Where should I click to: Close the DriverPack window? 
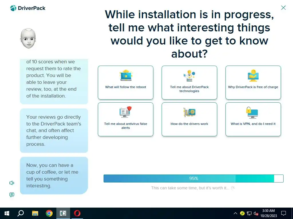pyautogui.click(x=283, y=8)
